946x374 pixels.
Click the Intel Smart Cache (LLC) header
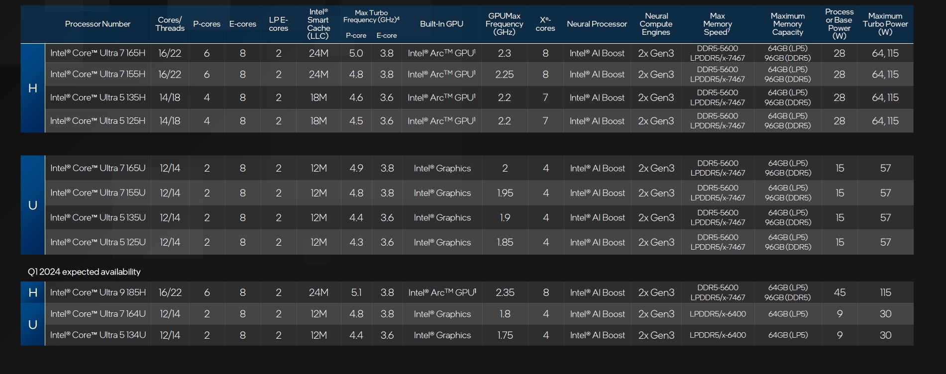(x=318, y=24)
